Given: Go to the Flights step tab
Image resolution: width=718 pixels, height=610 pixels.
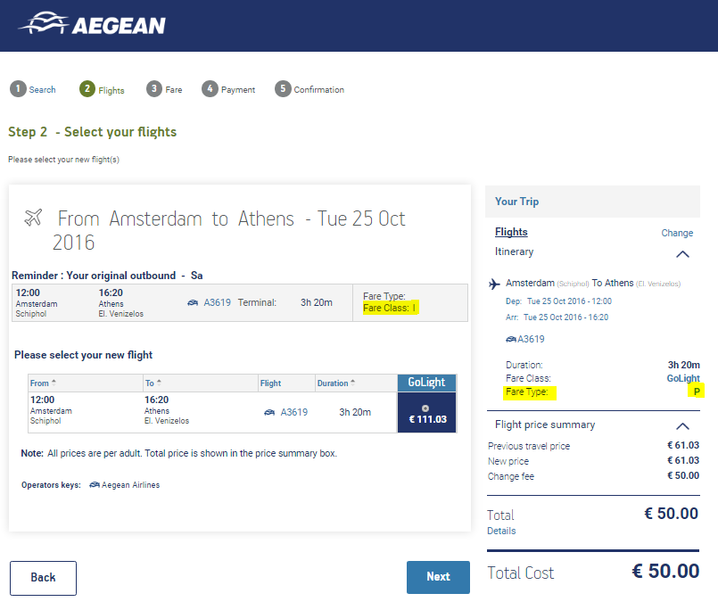Looking at the screenshot, I should pyautogui.click(x=102, y=89).
